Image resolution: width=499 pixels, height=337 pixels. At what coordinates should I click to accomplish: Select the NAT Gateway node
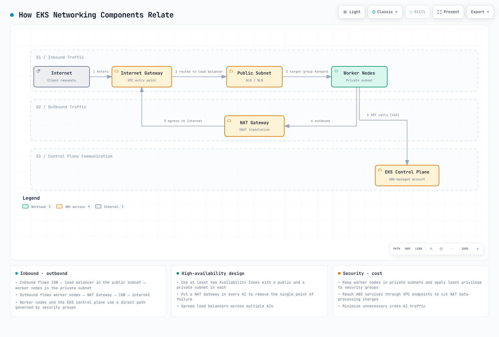point(254,126)
